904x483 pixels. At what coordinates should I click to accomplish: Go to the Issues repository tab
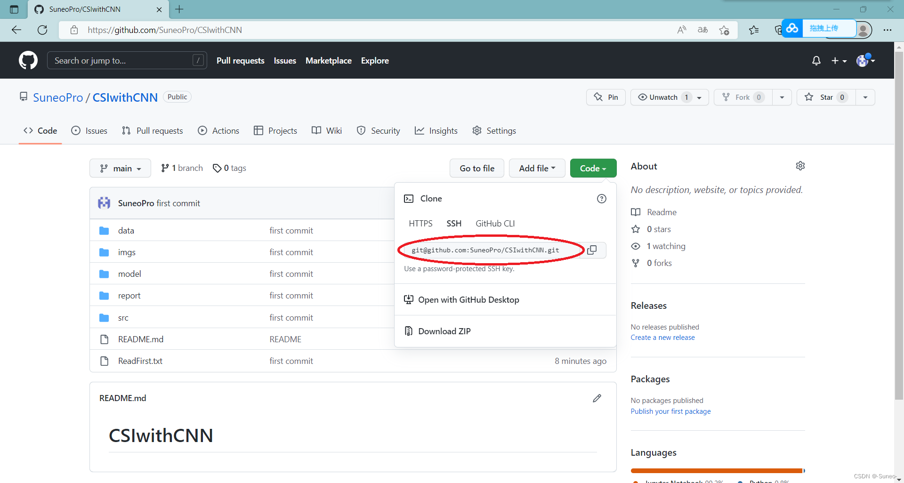coord(89,131)
